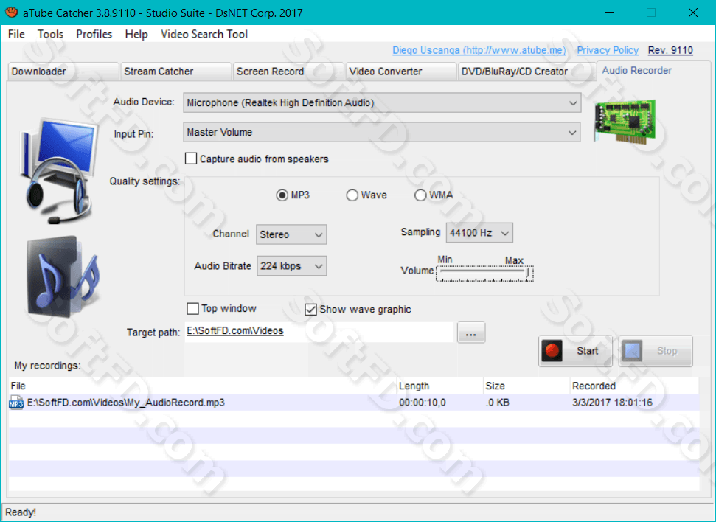The width and height of the screenshot is (716, 522).
Task: Select the My_AudioRecord.mp3 recording row
Action: coord(353,403)
